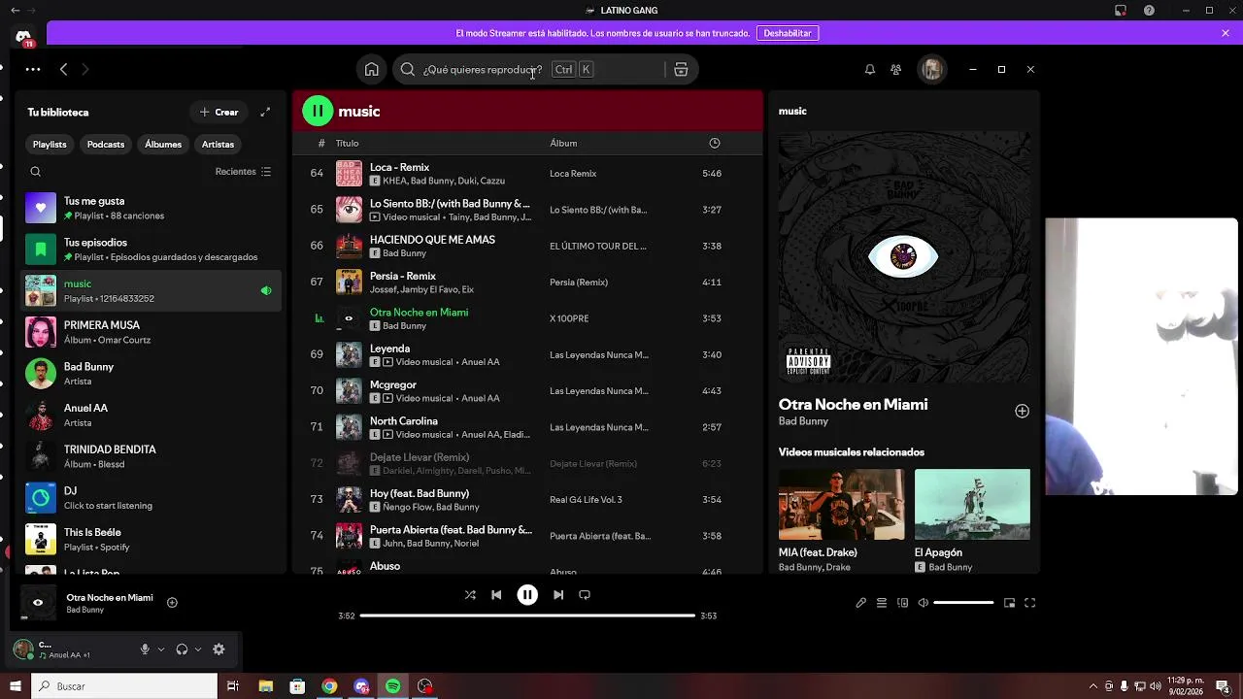Filter library by Artistas
This screenshot has height=699, width=1243.
coord(218,145)
